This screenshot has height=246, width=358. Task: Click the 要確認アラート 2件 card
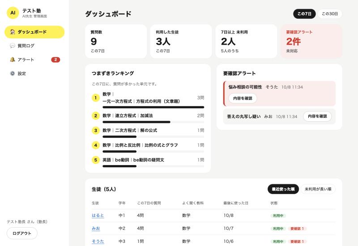311,41
